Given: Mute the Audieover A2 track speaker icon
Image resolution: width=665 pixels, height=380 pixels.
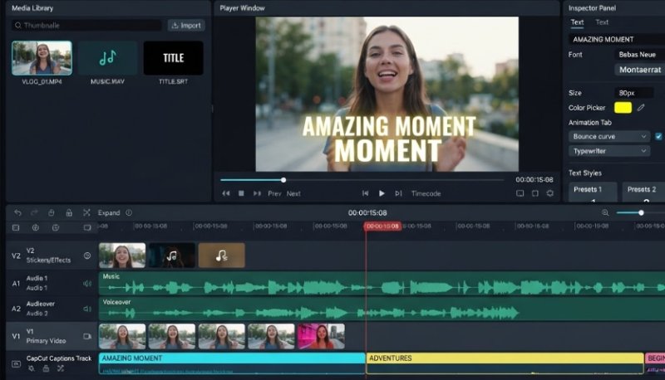Looking at the screenshot, I should click(x=87, y=309).
